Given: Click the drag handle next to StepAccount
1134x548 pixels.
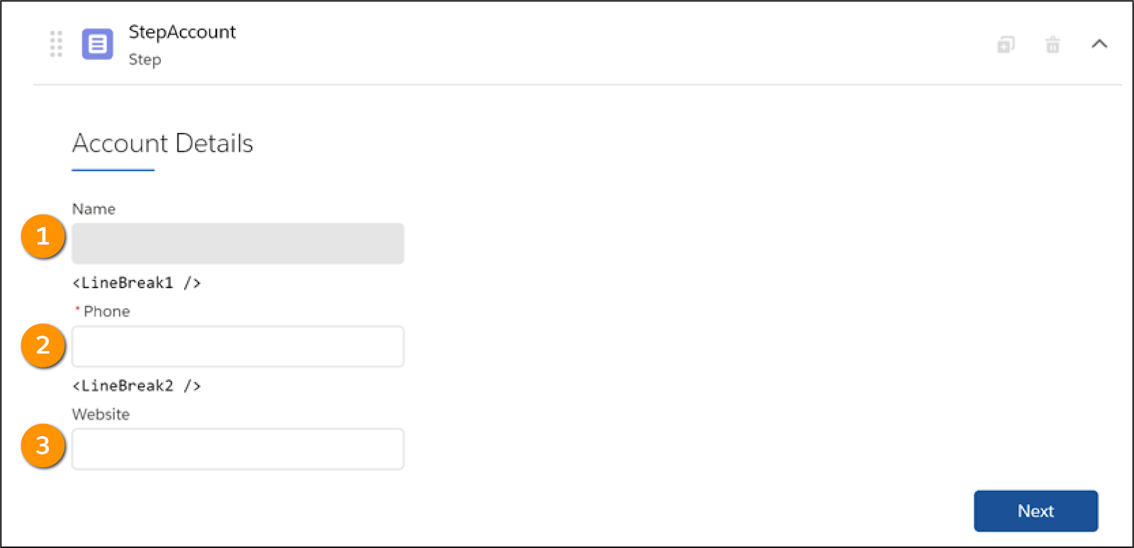Looking at the screenshot, I should [x=55, y=44].
